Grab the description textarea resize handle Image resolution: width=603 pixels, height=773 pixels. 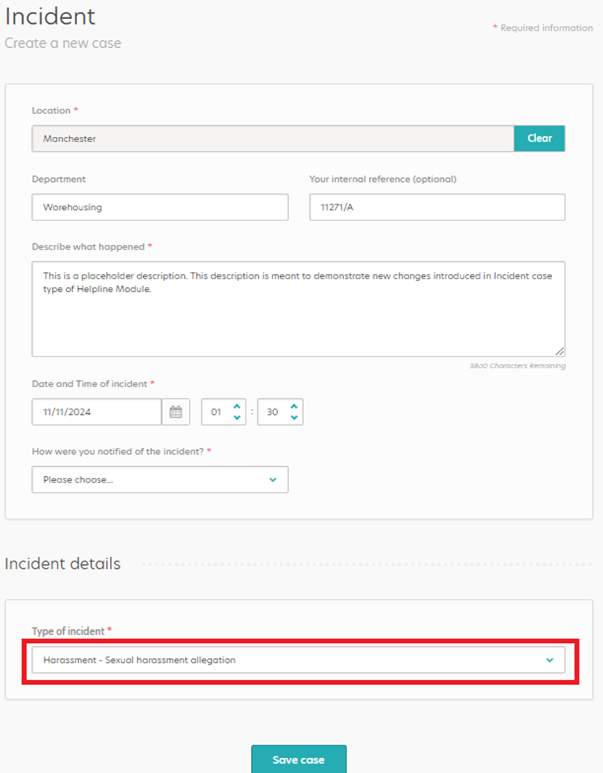[x=560, y=351]
